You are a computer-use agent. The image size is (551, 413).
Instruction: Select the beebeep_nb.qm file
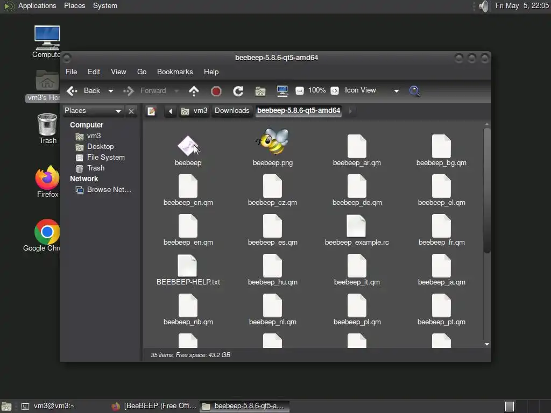[x=188, y=309]
